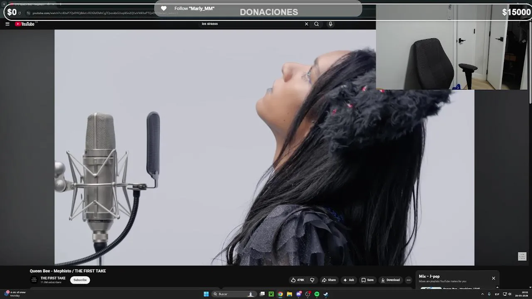Click THE FIRST TAKE watermark in the player

[x=522, y=257]
